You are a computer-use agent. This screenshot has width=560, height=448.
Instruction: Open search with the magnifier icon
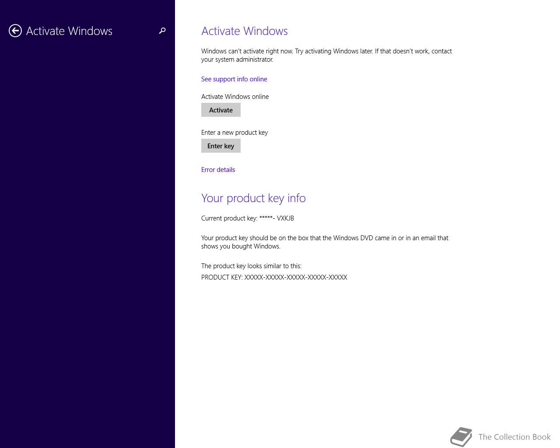[162, 31]
